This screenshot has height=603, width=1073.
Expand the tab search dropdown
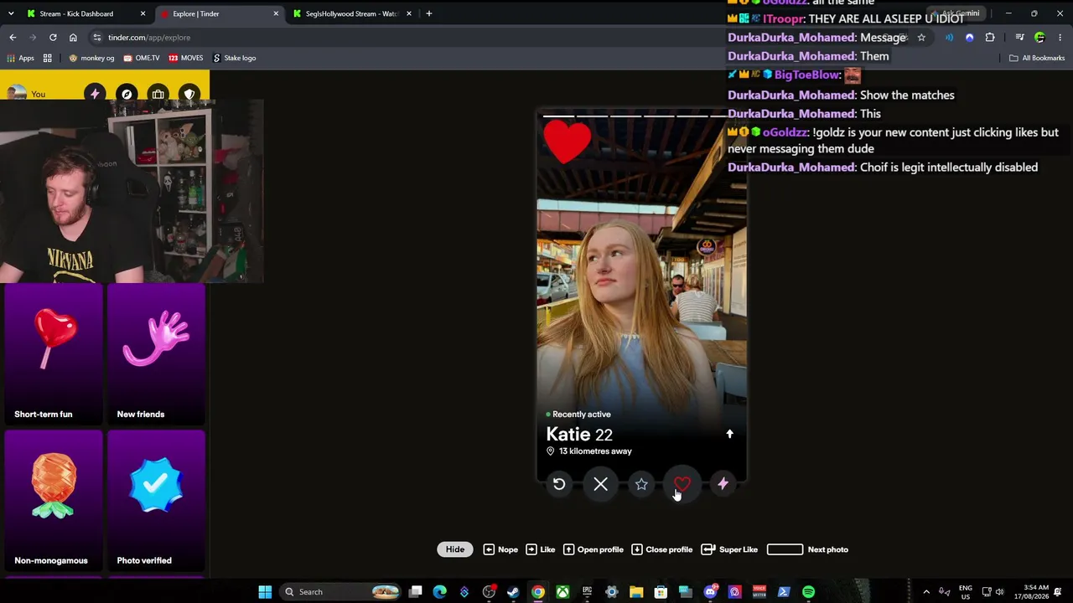coord(11,13)
